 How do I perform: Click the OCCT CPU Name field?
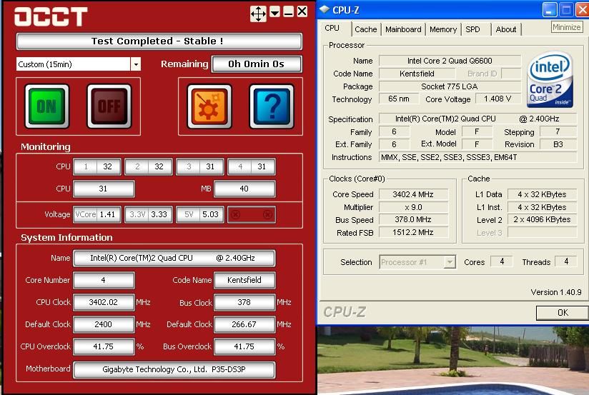point(174,259)
